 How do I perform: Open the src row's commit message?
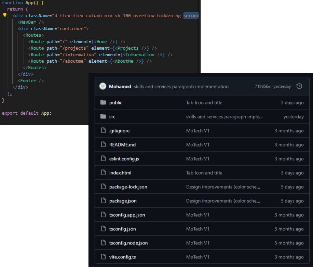(x=224, y=117)
